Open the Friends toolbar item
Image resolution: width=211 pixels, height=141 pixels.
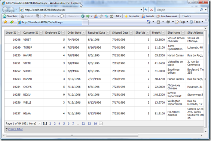point(148,16)
